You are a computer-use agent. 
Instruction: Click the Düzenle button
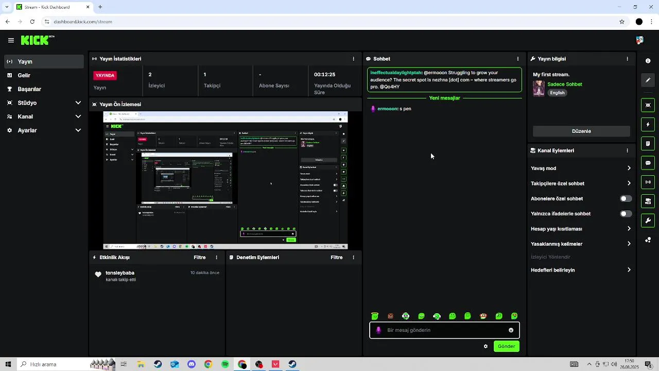click(x=581, y=131)
